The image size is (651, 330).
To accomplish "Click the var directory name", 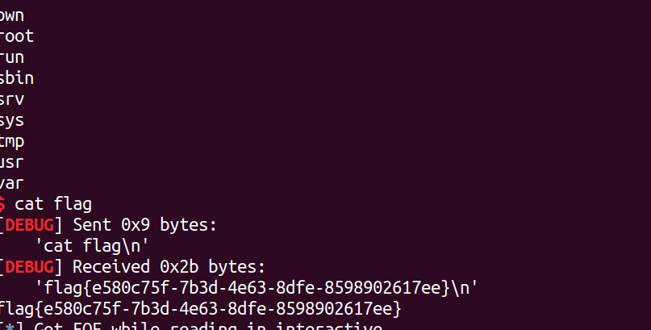I will 12,183.
